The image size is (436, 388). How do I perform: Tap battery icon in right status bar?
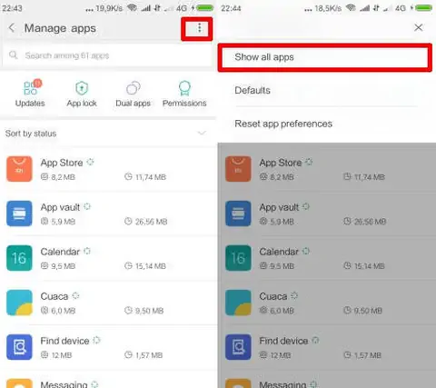423,8
